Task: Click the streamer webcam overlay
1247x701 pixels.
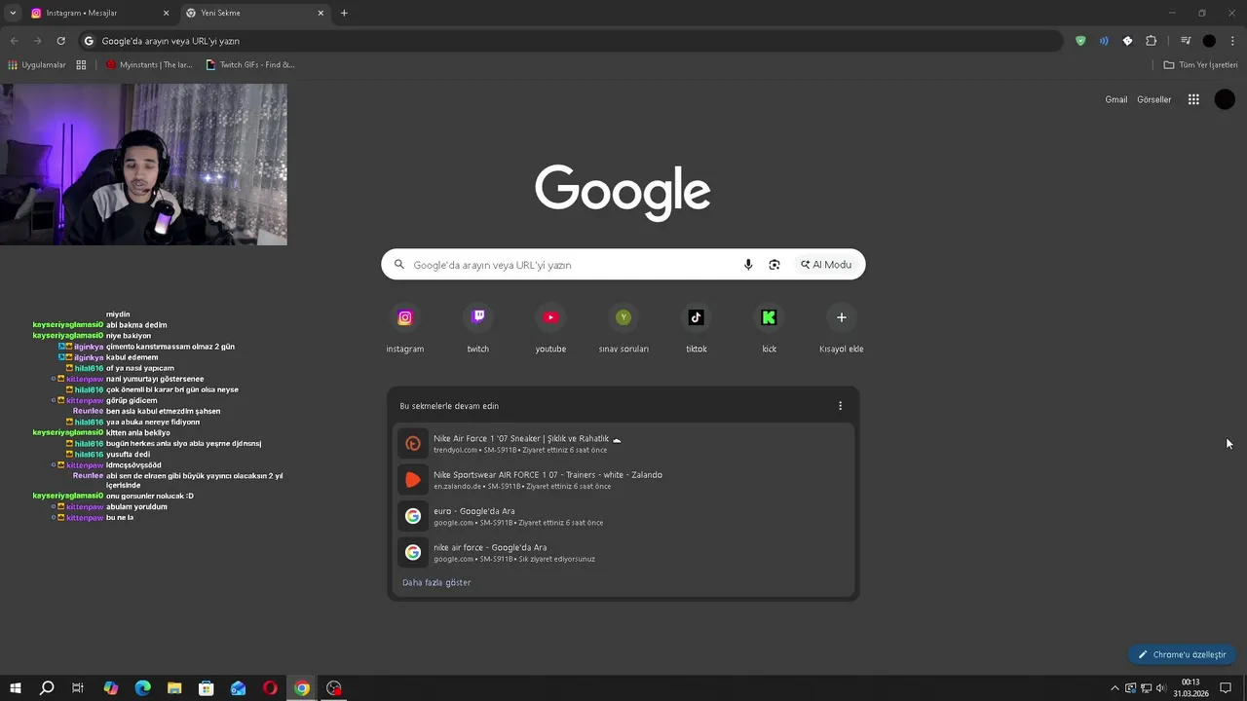Action: 143,165
